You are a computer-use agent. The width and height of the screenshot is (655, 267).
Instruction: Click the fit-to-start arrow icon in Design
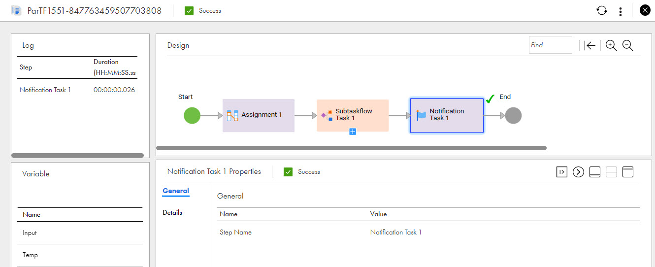coord(590,45)
